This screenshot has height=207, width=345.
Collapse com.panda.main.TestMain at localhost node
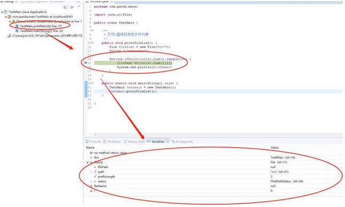click(6, 17)
